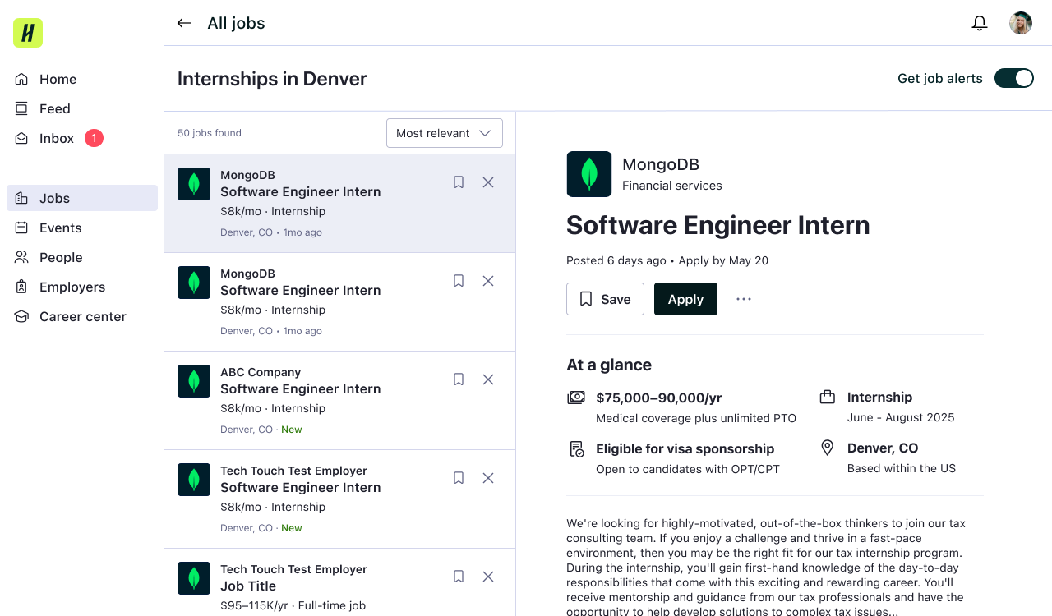Image resolution: width=1052 pixels, height=616 pixels.
Task: Click the second MongoDB listing logo
Action: click(194, 283)
